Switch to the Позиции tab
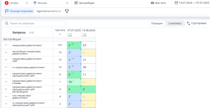 tap(157, 23)
